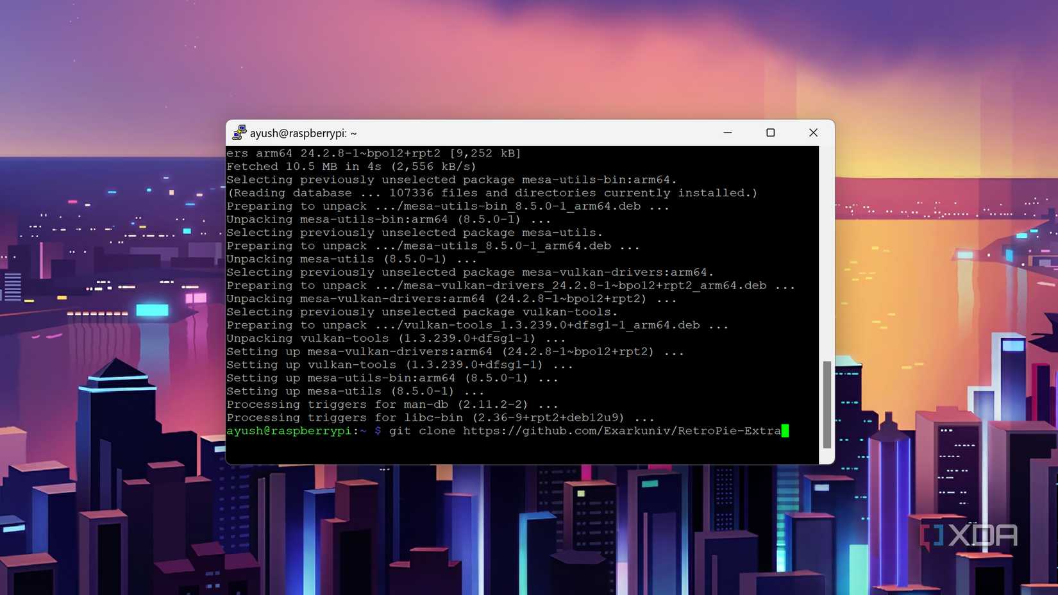The height and width of the screenshot is (595, 1058).
Task: Maximize the terminal window
Action: 770,133
